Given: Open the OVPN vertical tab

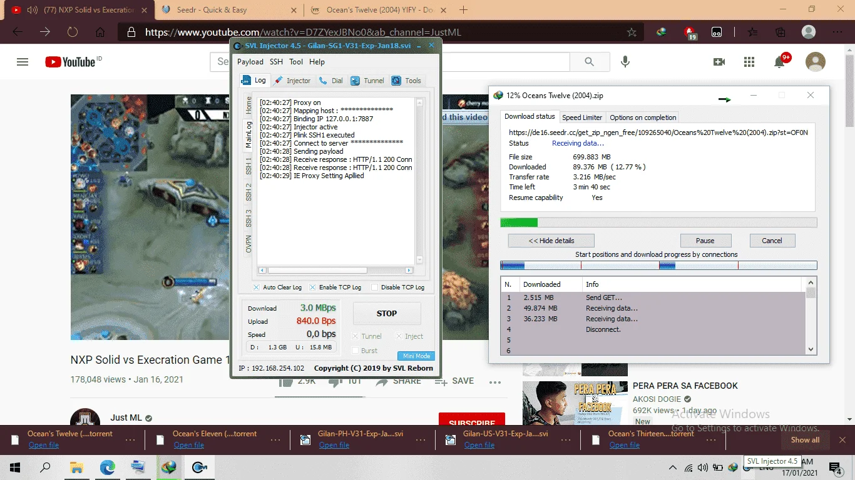Looking at the screenshot, I should [248, 244].
